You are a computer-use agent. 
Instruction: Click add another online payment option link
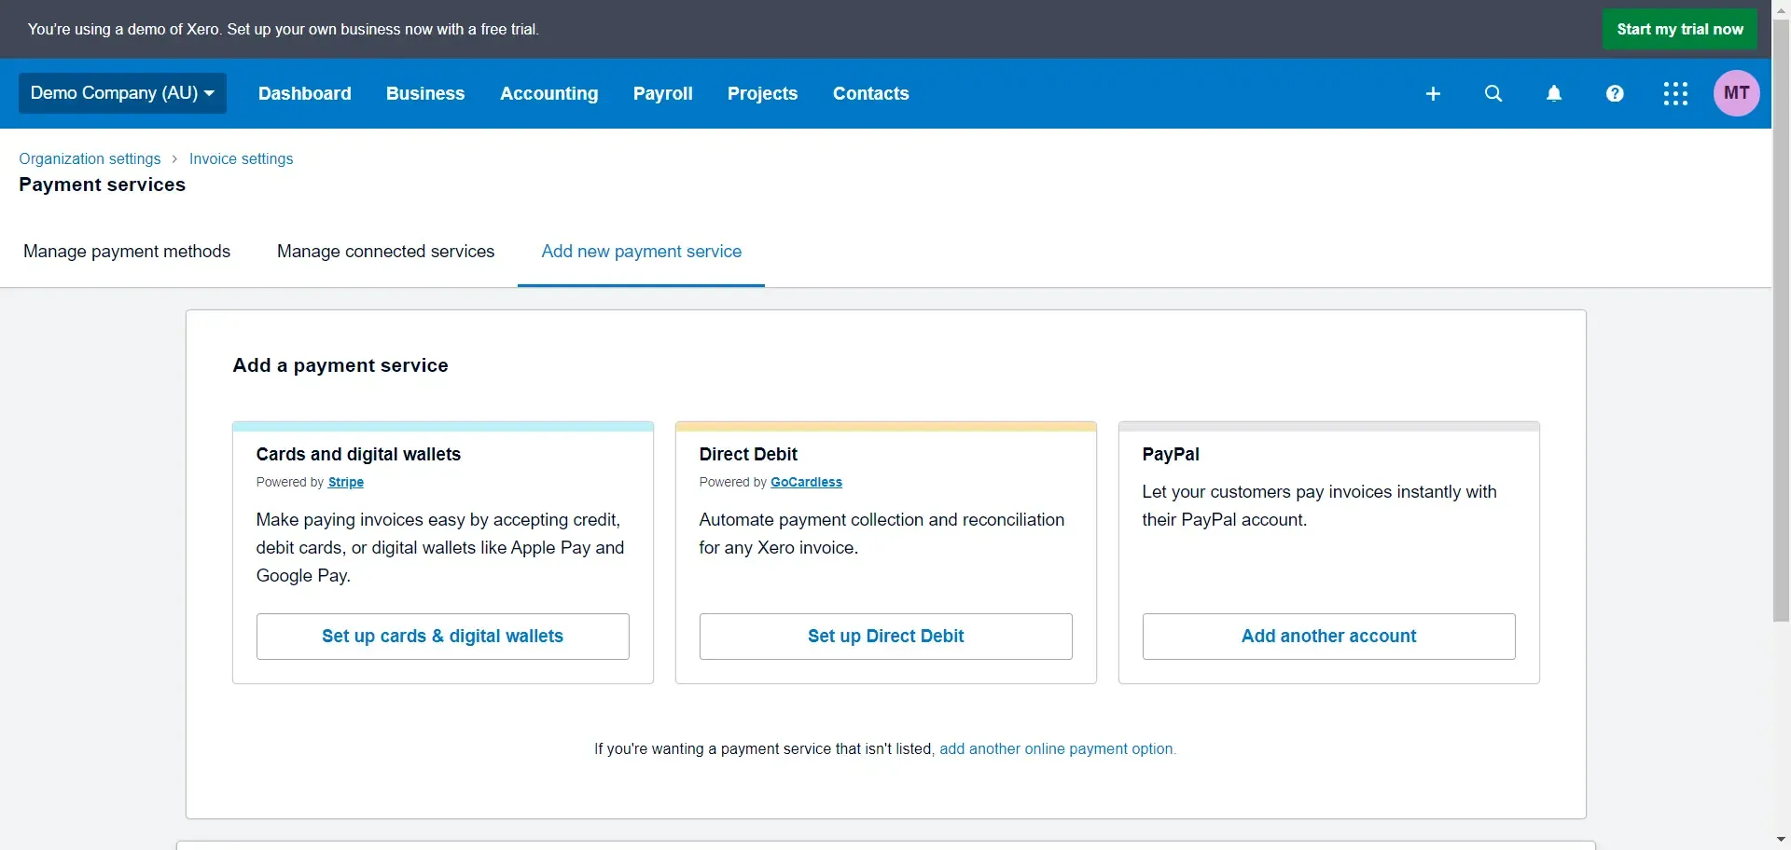click(x=1058, y=749)
